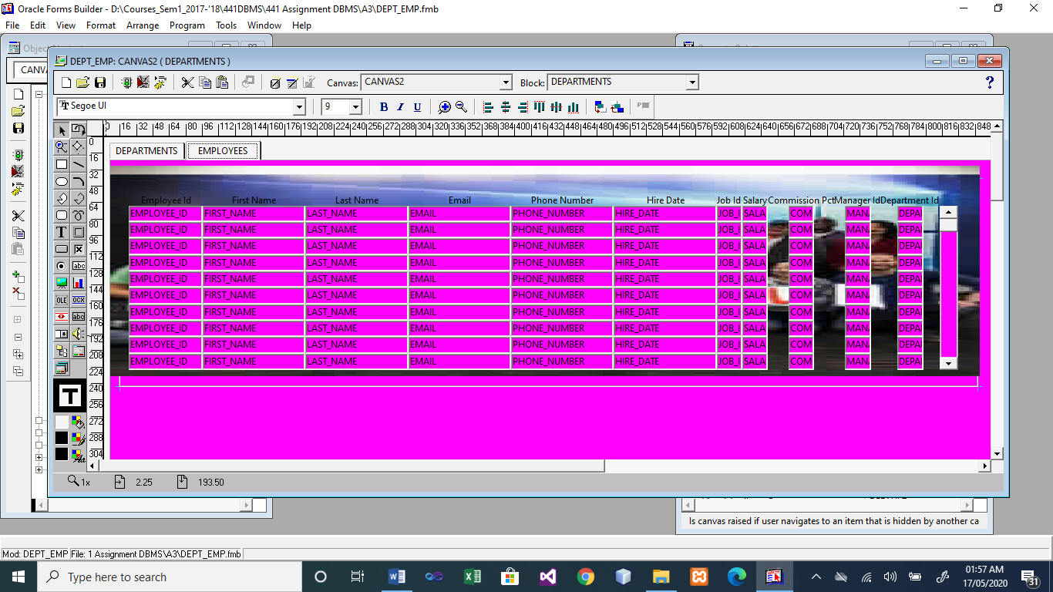Select the Checkbox item tool in palette

coord(79,249)
